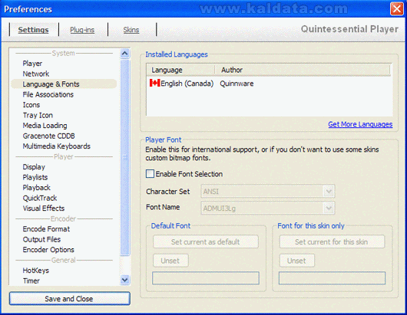Select File Associations in the settings list
The image size is (407, 315).
[48, 94]
